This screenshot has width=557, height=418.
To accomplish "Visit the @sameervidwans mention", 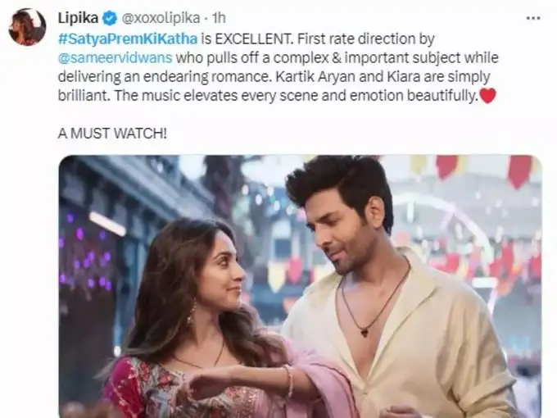I will [115, 57].
